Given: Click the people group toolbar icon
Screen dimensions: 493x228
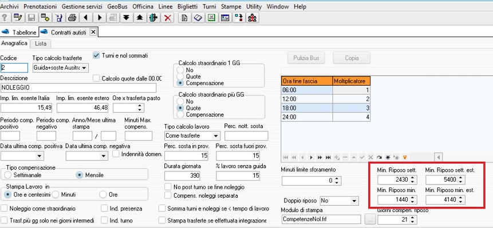Looking at the screenshot, I should 252,18.
